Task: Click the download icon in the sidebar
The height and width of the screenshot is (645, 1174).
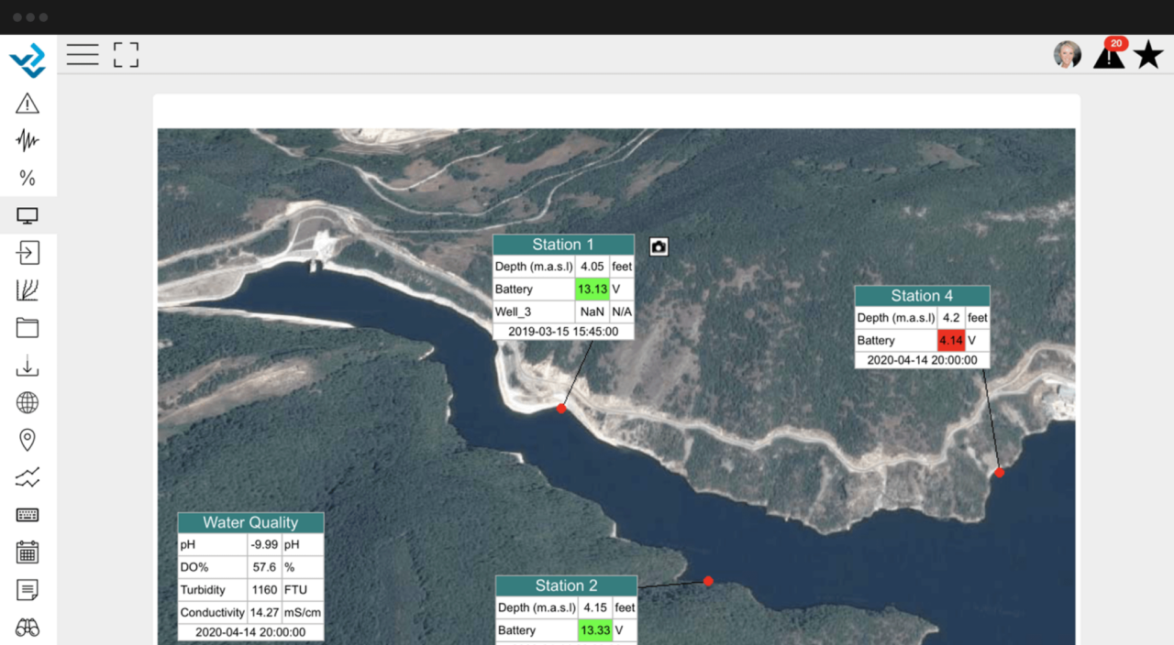Action: tap(28, 365)
